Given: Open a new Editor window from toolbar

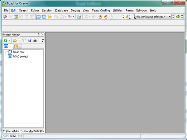Looking at the screenshot, I should point(5,16).
